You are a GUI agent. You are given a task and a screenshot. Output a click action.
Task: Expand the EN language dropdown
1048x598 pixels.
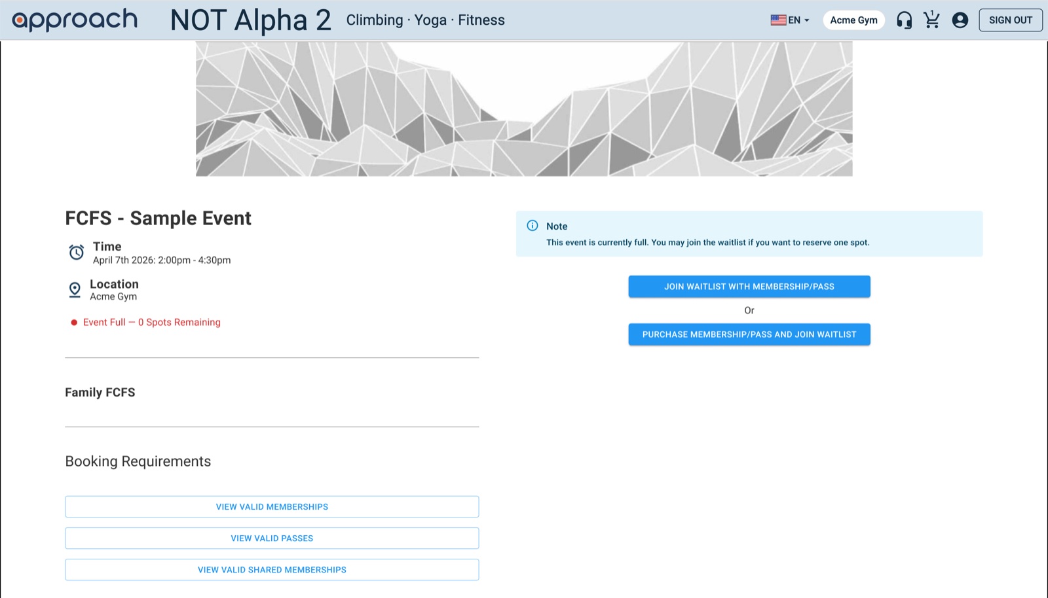[x=791, y=20]
